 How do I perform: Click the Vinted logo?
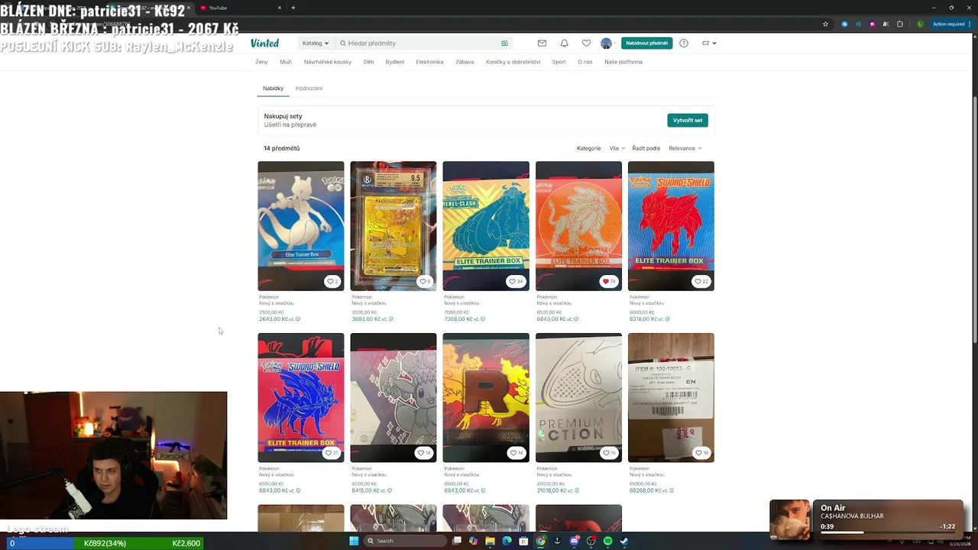264,43
